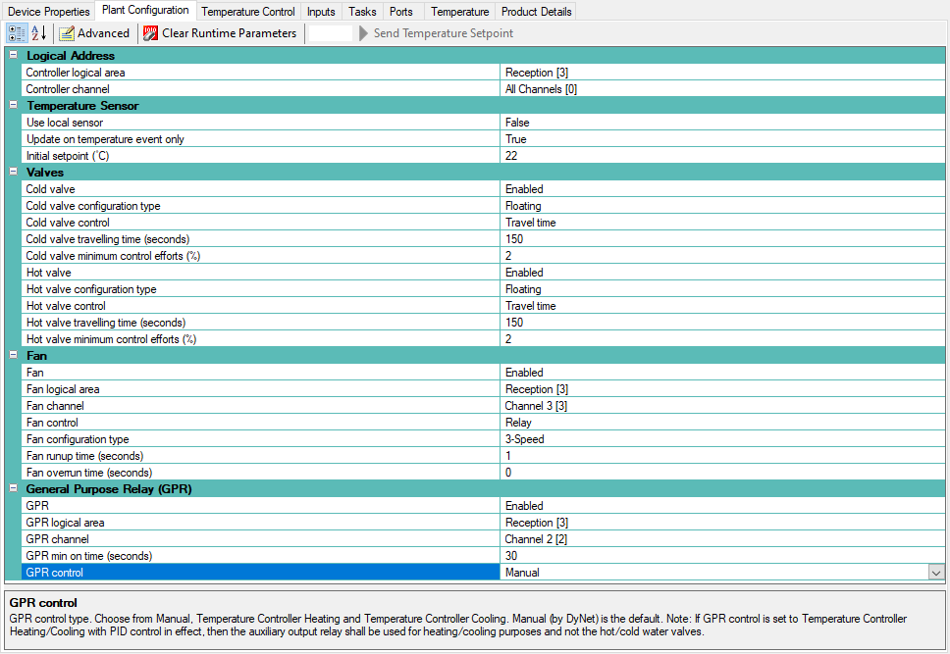Collapse the Fan section

tap(14, 356)
